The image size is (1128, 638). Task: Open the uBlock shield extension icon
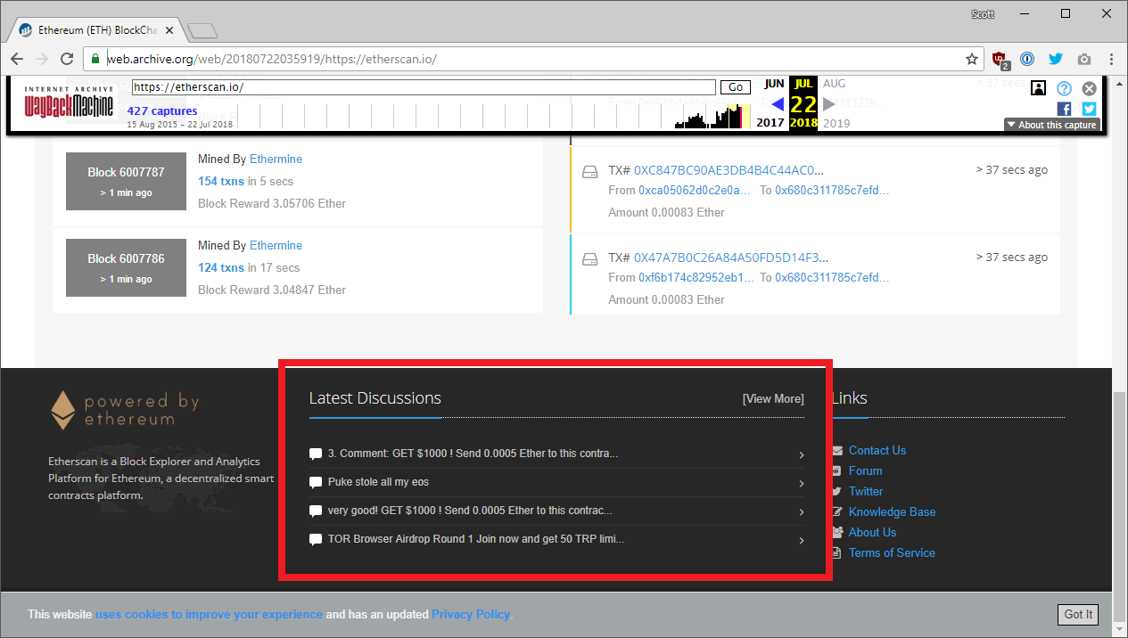[x=1000, y=60]
